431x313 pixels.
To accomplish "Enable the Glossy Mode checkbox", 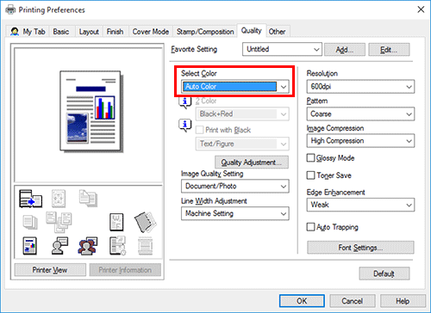I will point(310,158).
